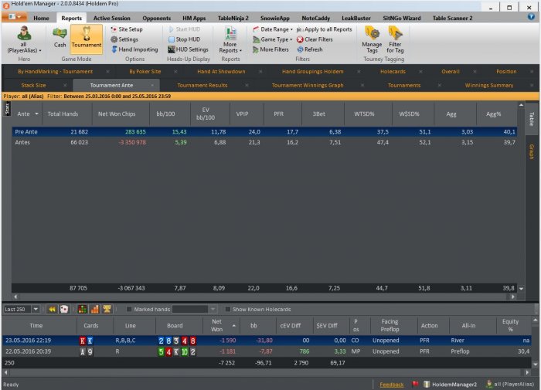
Task: Open More Reports menu
Action: [230, 40]
